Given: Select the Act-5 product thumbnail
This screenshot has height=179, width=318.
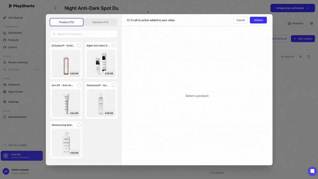Looking at the screenshot, I should (66, 103).
